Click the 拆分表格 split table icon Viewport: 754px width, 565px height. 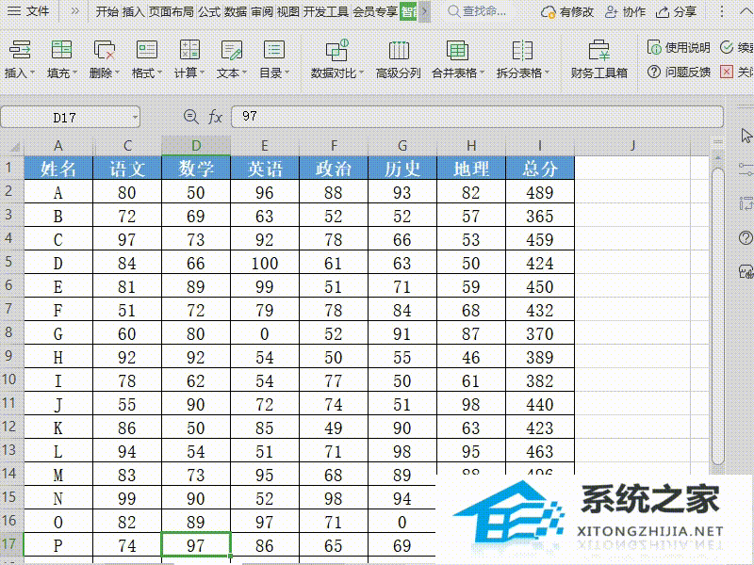click(x=522, y=50)
